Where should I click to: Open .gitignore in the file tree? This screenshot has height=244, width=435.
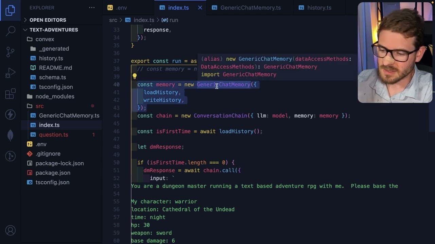click(x=48, y=154)
